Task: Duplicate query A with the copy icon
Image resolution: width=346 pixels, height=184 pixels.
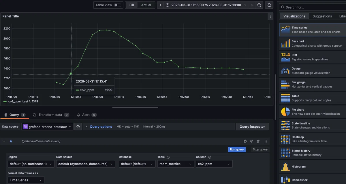Action: pyautogui.click(x=245, y=141)
